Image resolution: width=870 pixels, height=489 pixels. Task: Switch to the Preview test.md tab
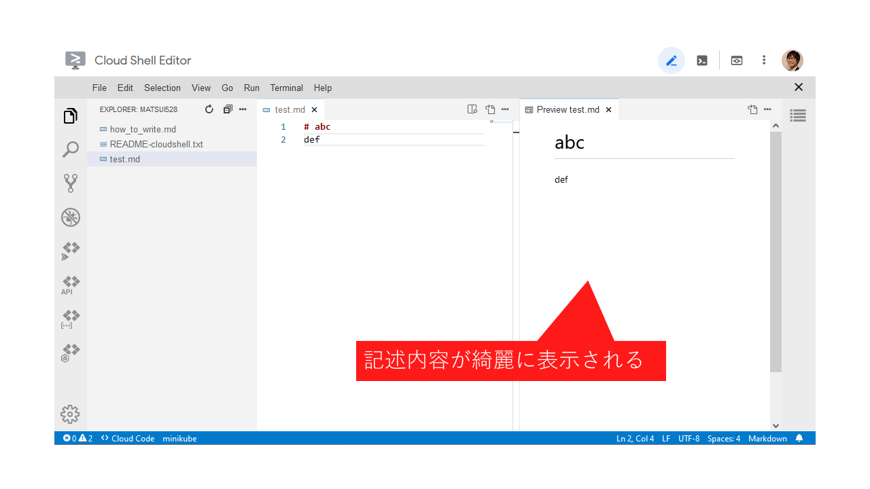[568, 109]
